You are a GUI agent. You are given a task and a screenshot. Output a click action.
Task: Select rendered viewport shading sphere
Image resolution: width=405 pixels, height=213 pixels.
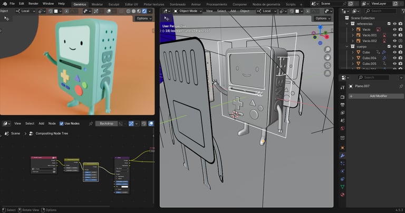tap(144, 12)
